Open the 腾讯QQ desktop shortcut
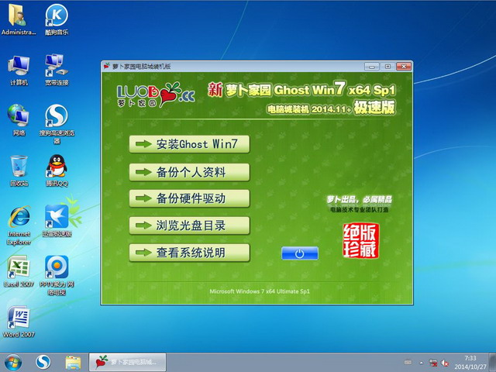The image size is (496, 372). pyautogui.click(x=57, y=170)
